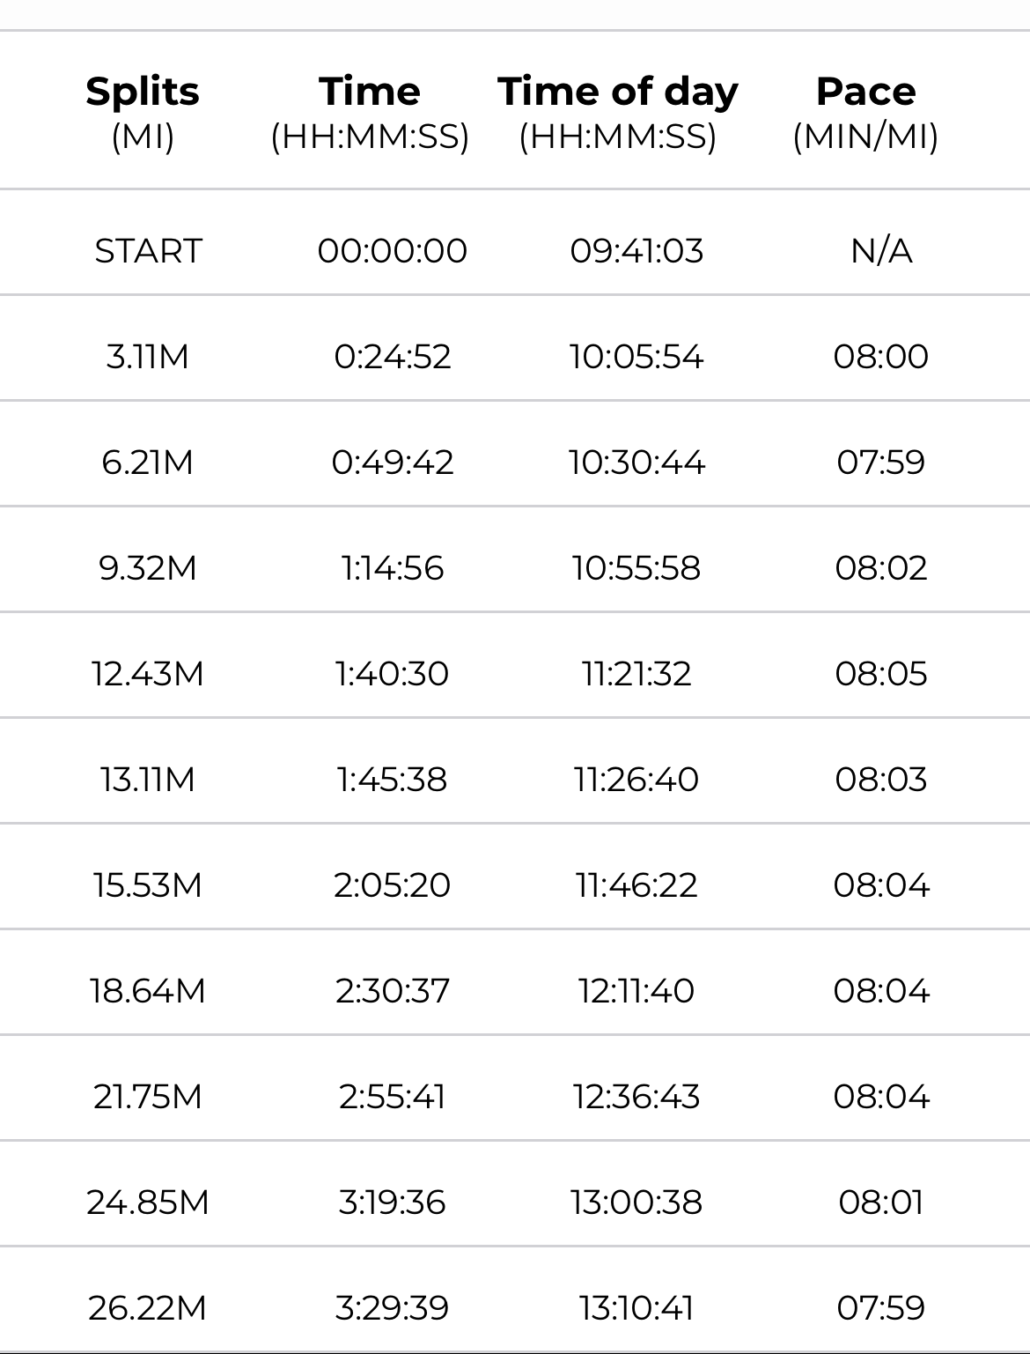Screen dimensions: 1030x1354
Task: Select the START split row label
Action: tap(148, 251)
